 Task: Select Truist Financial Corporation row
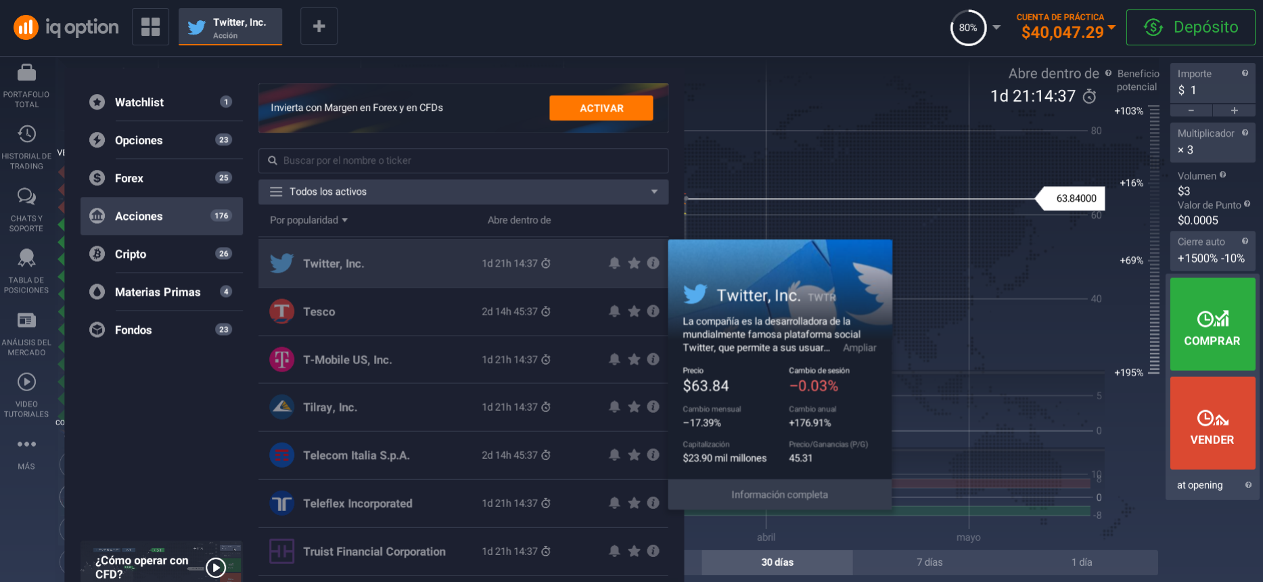(x=463, y=552)
